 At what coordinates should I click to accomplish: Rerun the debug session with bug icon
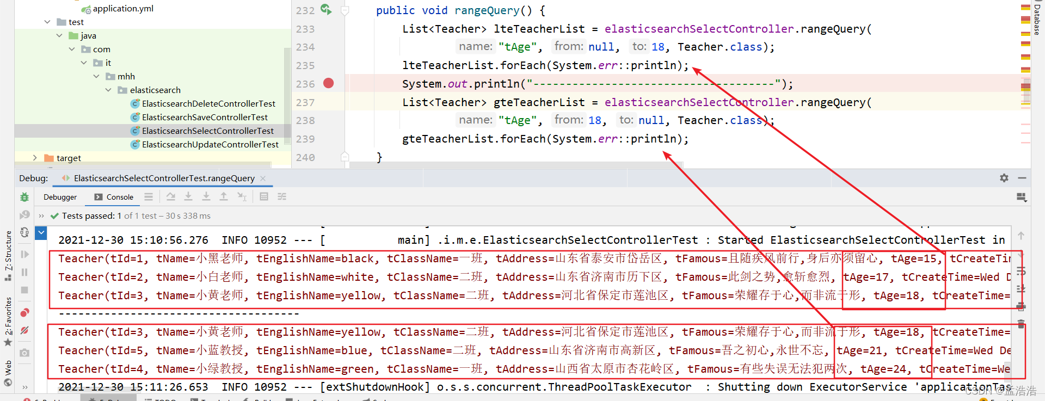click(24, 197)
